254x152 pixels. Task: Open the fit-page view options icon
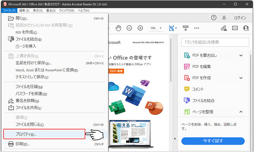coord(172,28)
